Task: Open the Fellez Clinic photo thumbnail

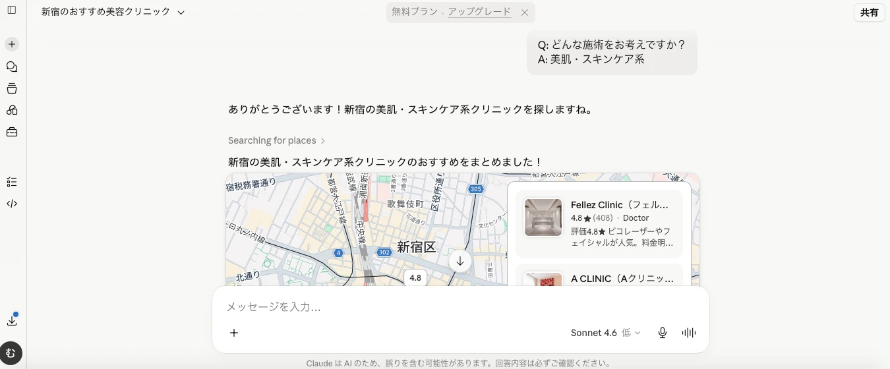Action: [543, 217]
